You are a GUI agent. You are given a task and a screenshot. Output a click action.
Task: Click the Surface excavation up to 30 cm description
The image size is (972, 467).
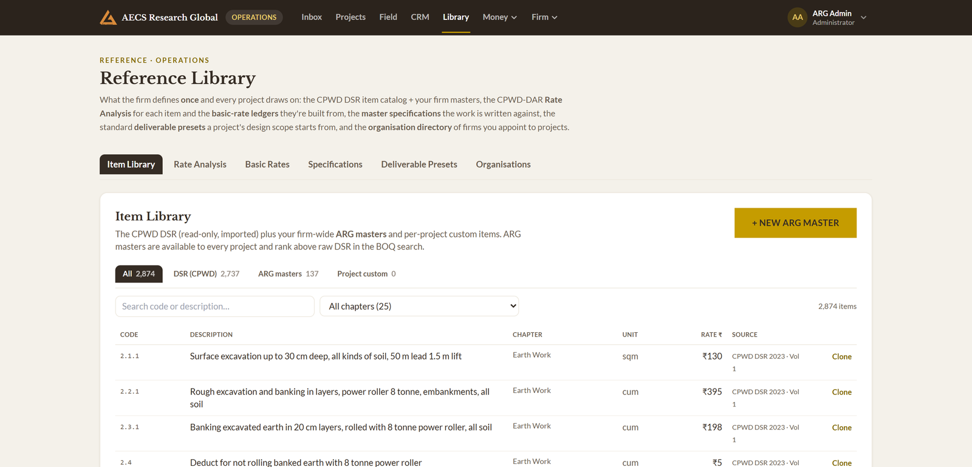point(326,356)
